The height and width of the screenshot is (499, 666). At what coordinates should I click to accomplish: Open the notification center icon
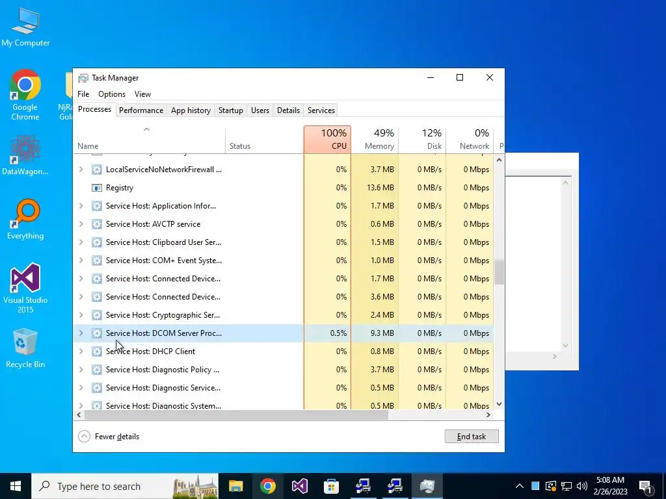[645, 486]
